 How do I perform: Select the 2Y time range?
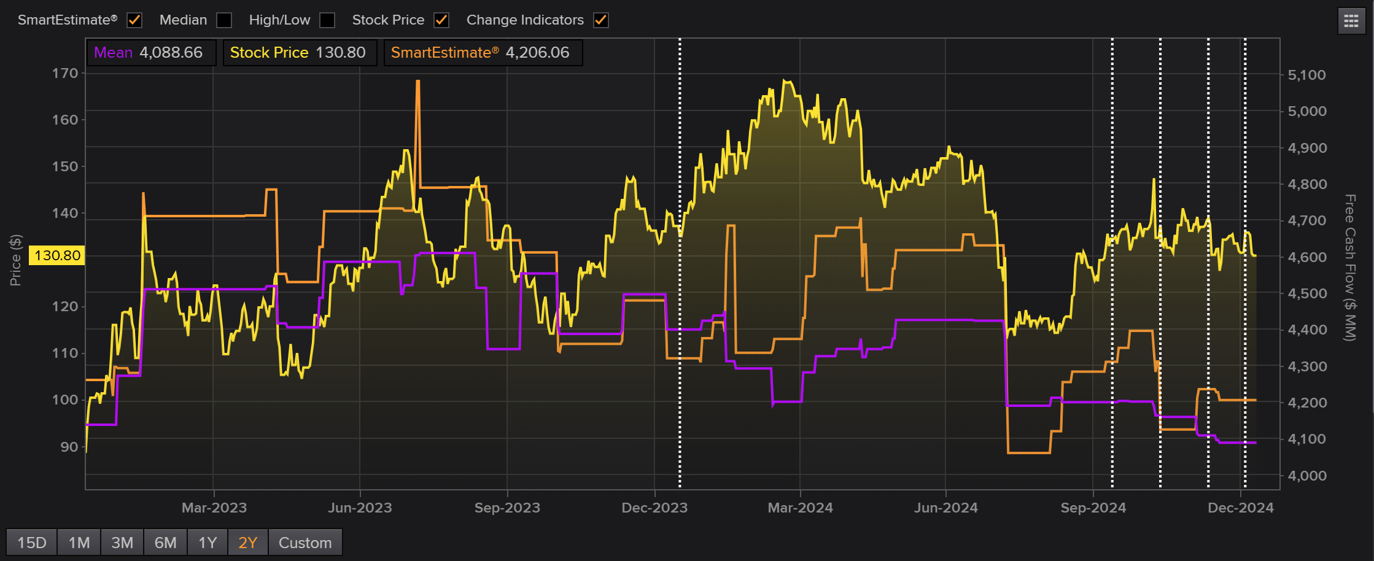pos(247,543)
